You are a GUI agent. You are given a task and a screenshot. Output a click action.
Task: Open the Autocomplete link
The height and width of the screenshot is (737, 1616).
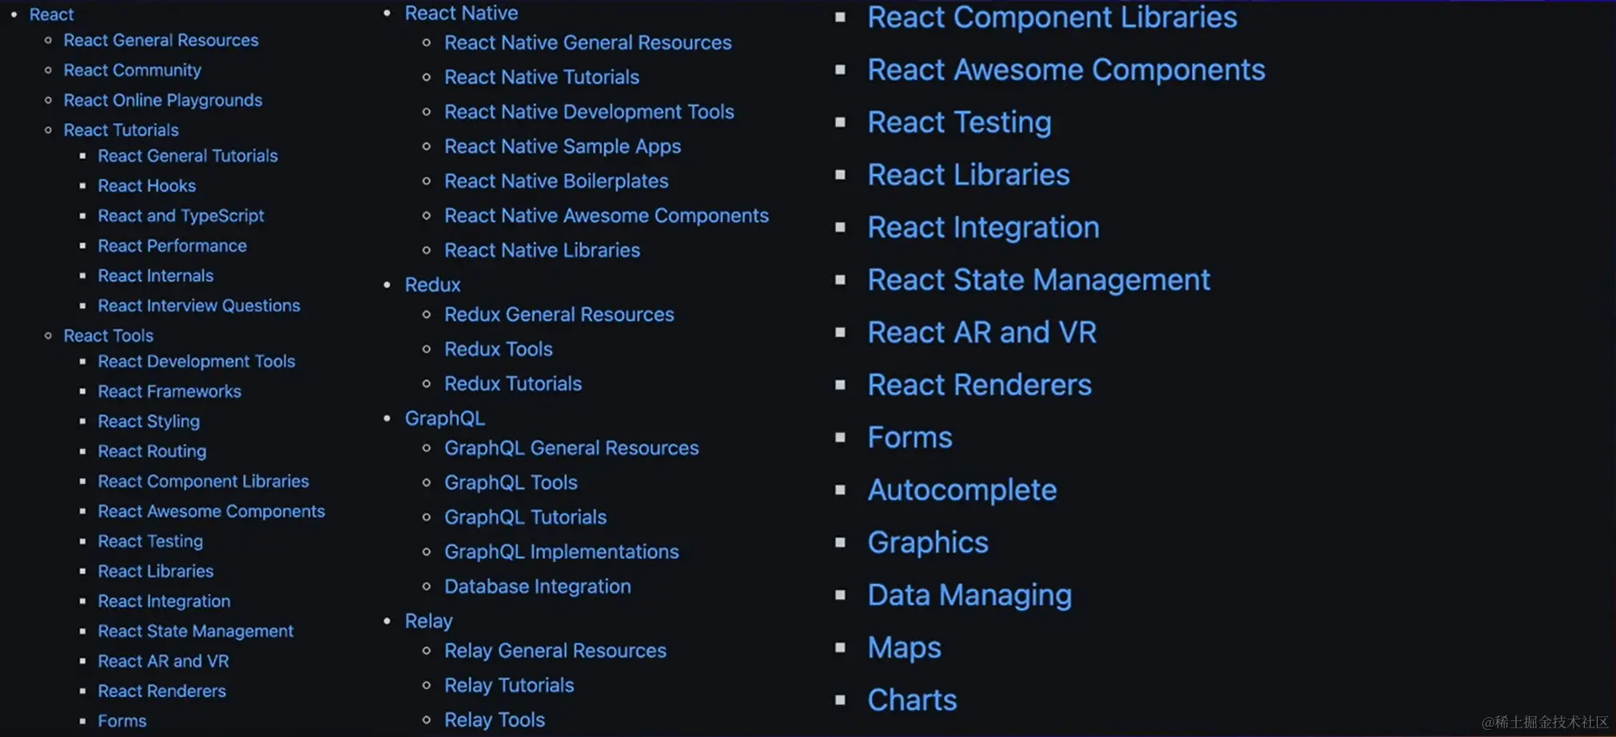(x=962, y=489)
